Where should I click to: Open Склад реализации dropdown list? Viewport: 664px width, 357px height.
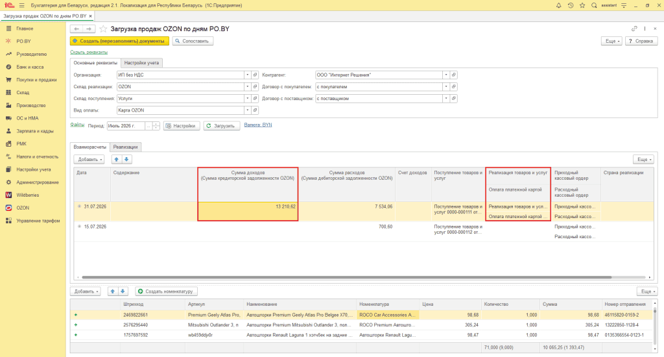point(247,86)
